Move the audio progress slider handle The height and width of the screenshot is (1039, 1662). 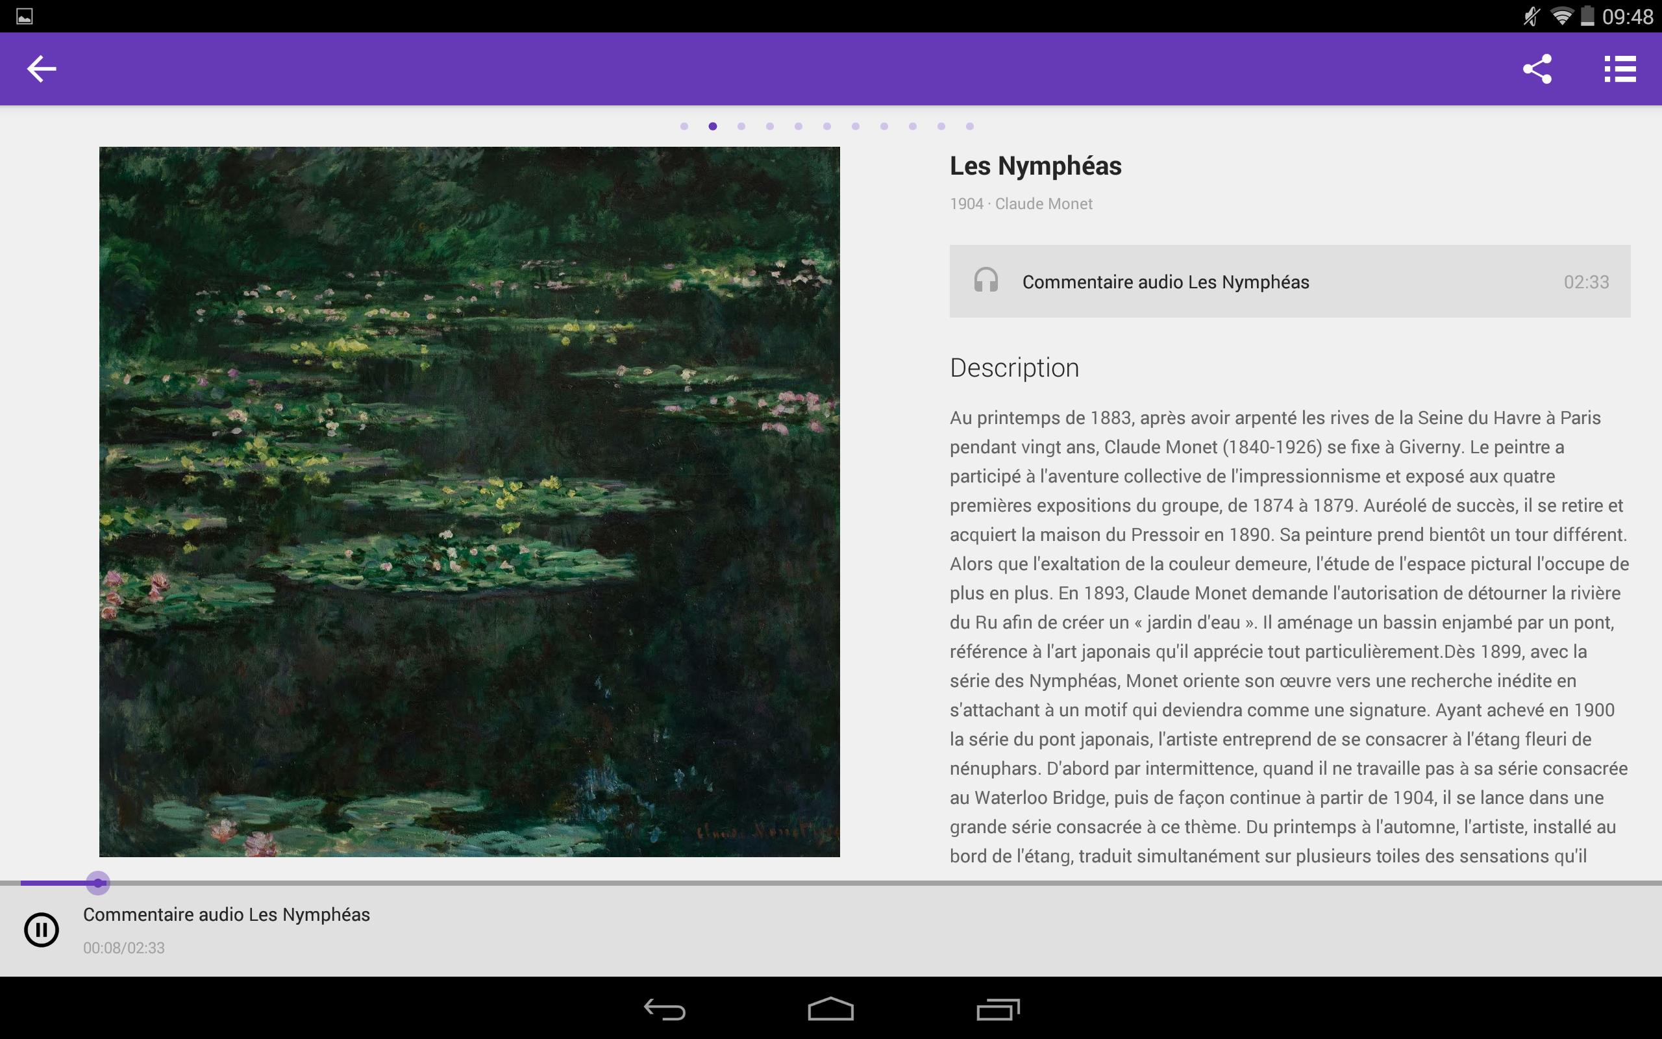(98, 883)
